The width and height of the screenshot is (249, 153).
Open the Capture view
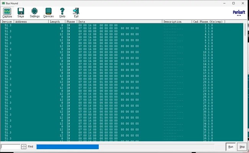pos(7,13)
